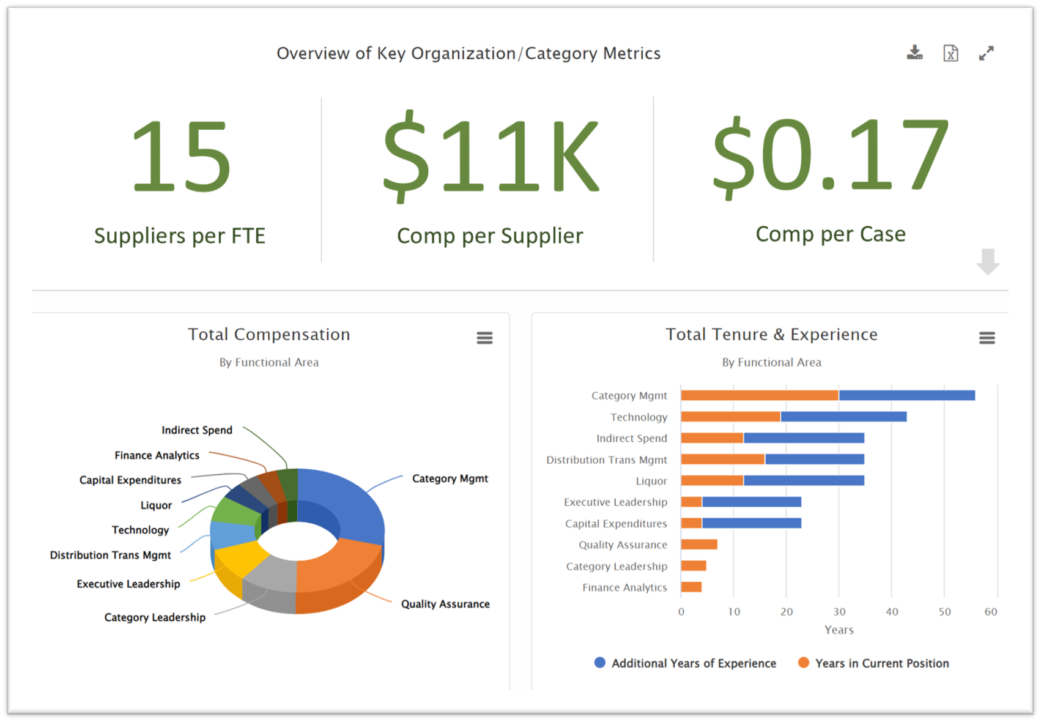Click the Executive Leadership donut label

128,584
